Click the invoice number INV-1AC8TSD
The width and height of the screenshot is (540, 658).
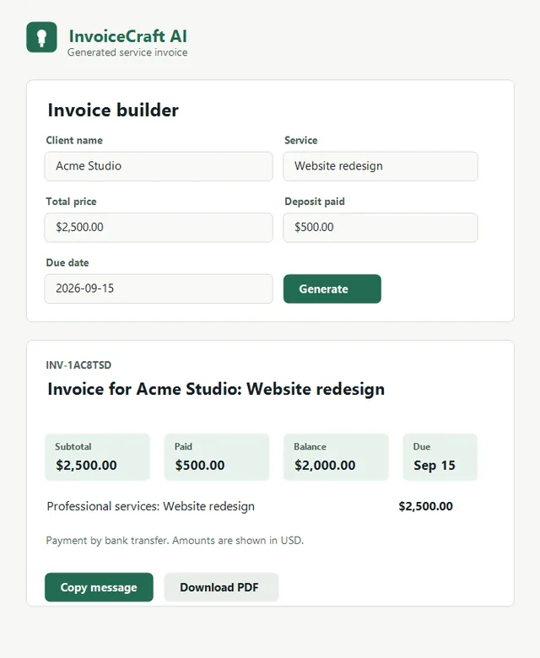click(x=78, y=365)
